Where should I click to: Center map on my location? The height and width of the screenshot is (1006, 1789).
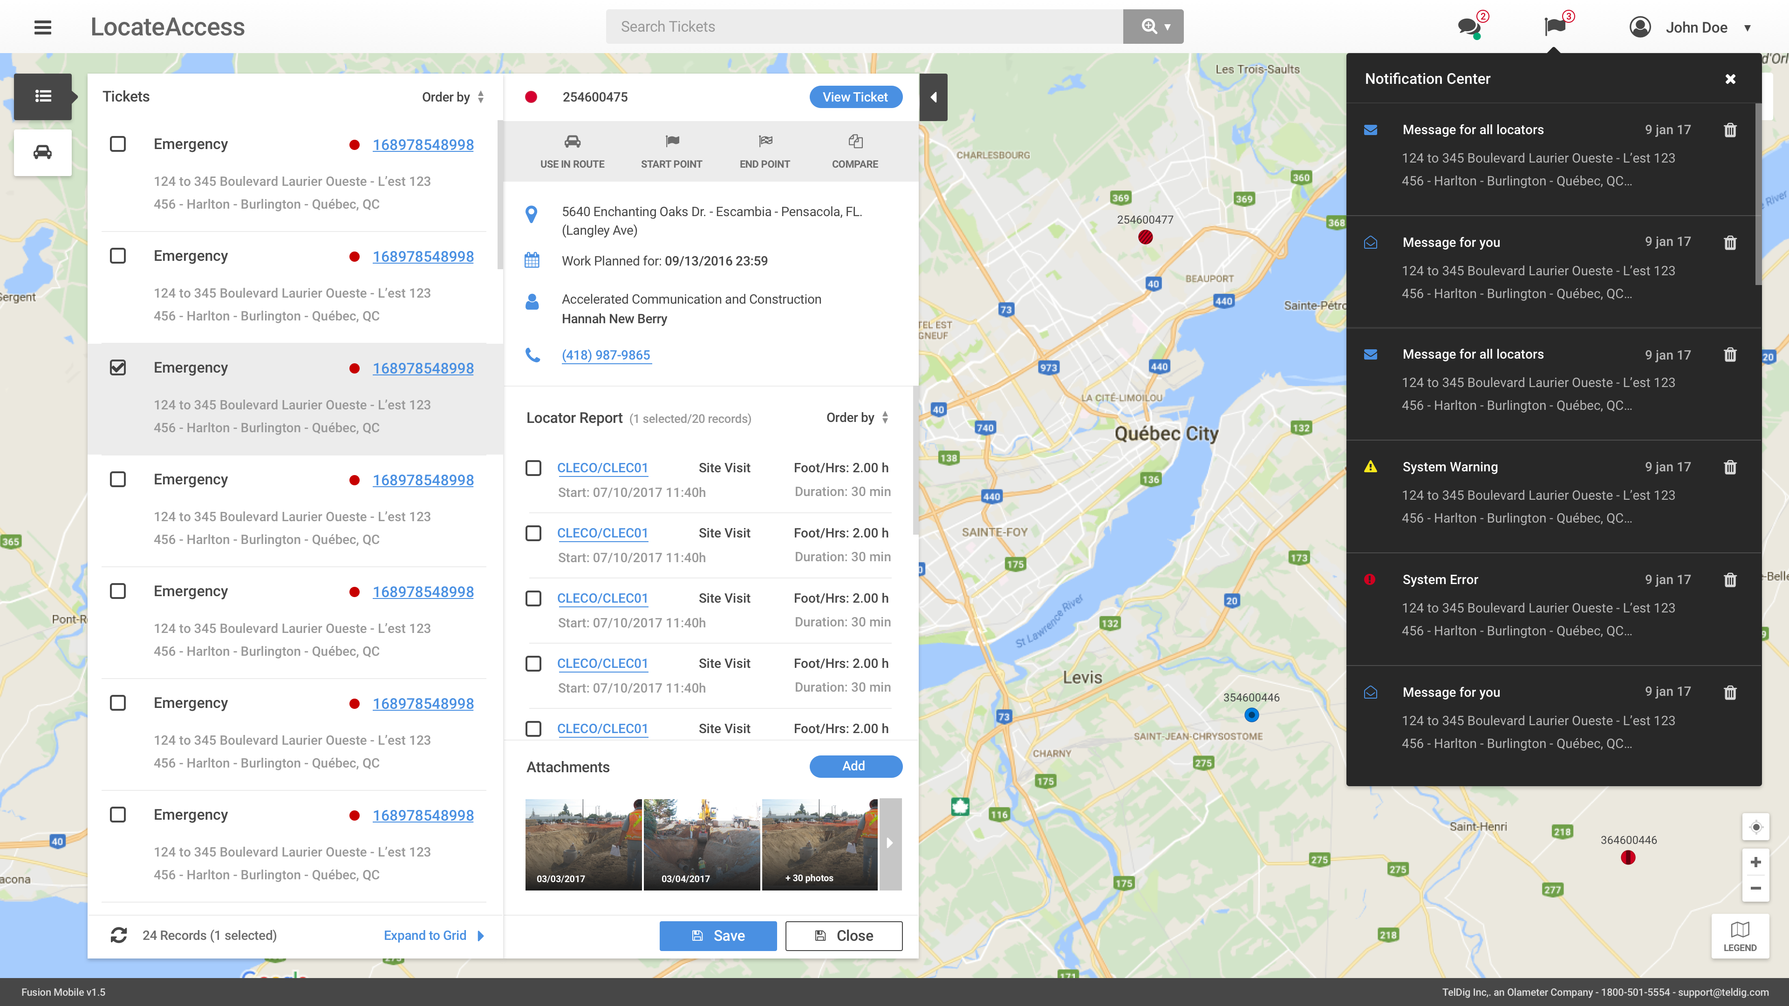point(1755,827)
